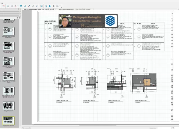Viewport: 179px width, 129px height.
Task: Close the thumbnails side panel
Action: [20, 9]
